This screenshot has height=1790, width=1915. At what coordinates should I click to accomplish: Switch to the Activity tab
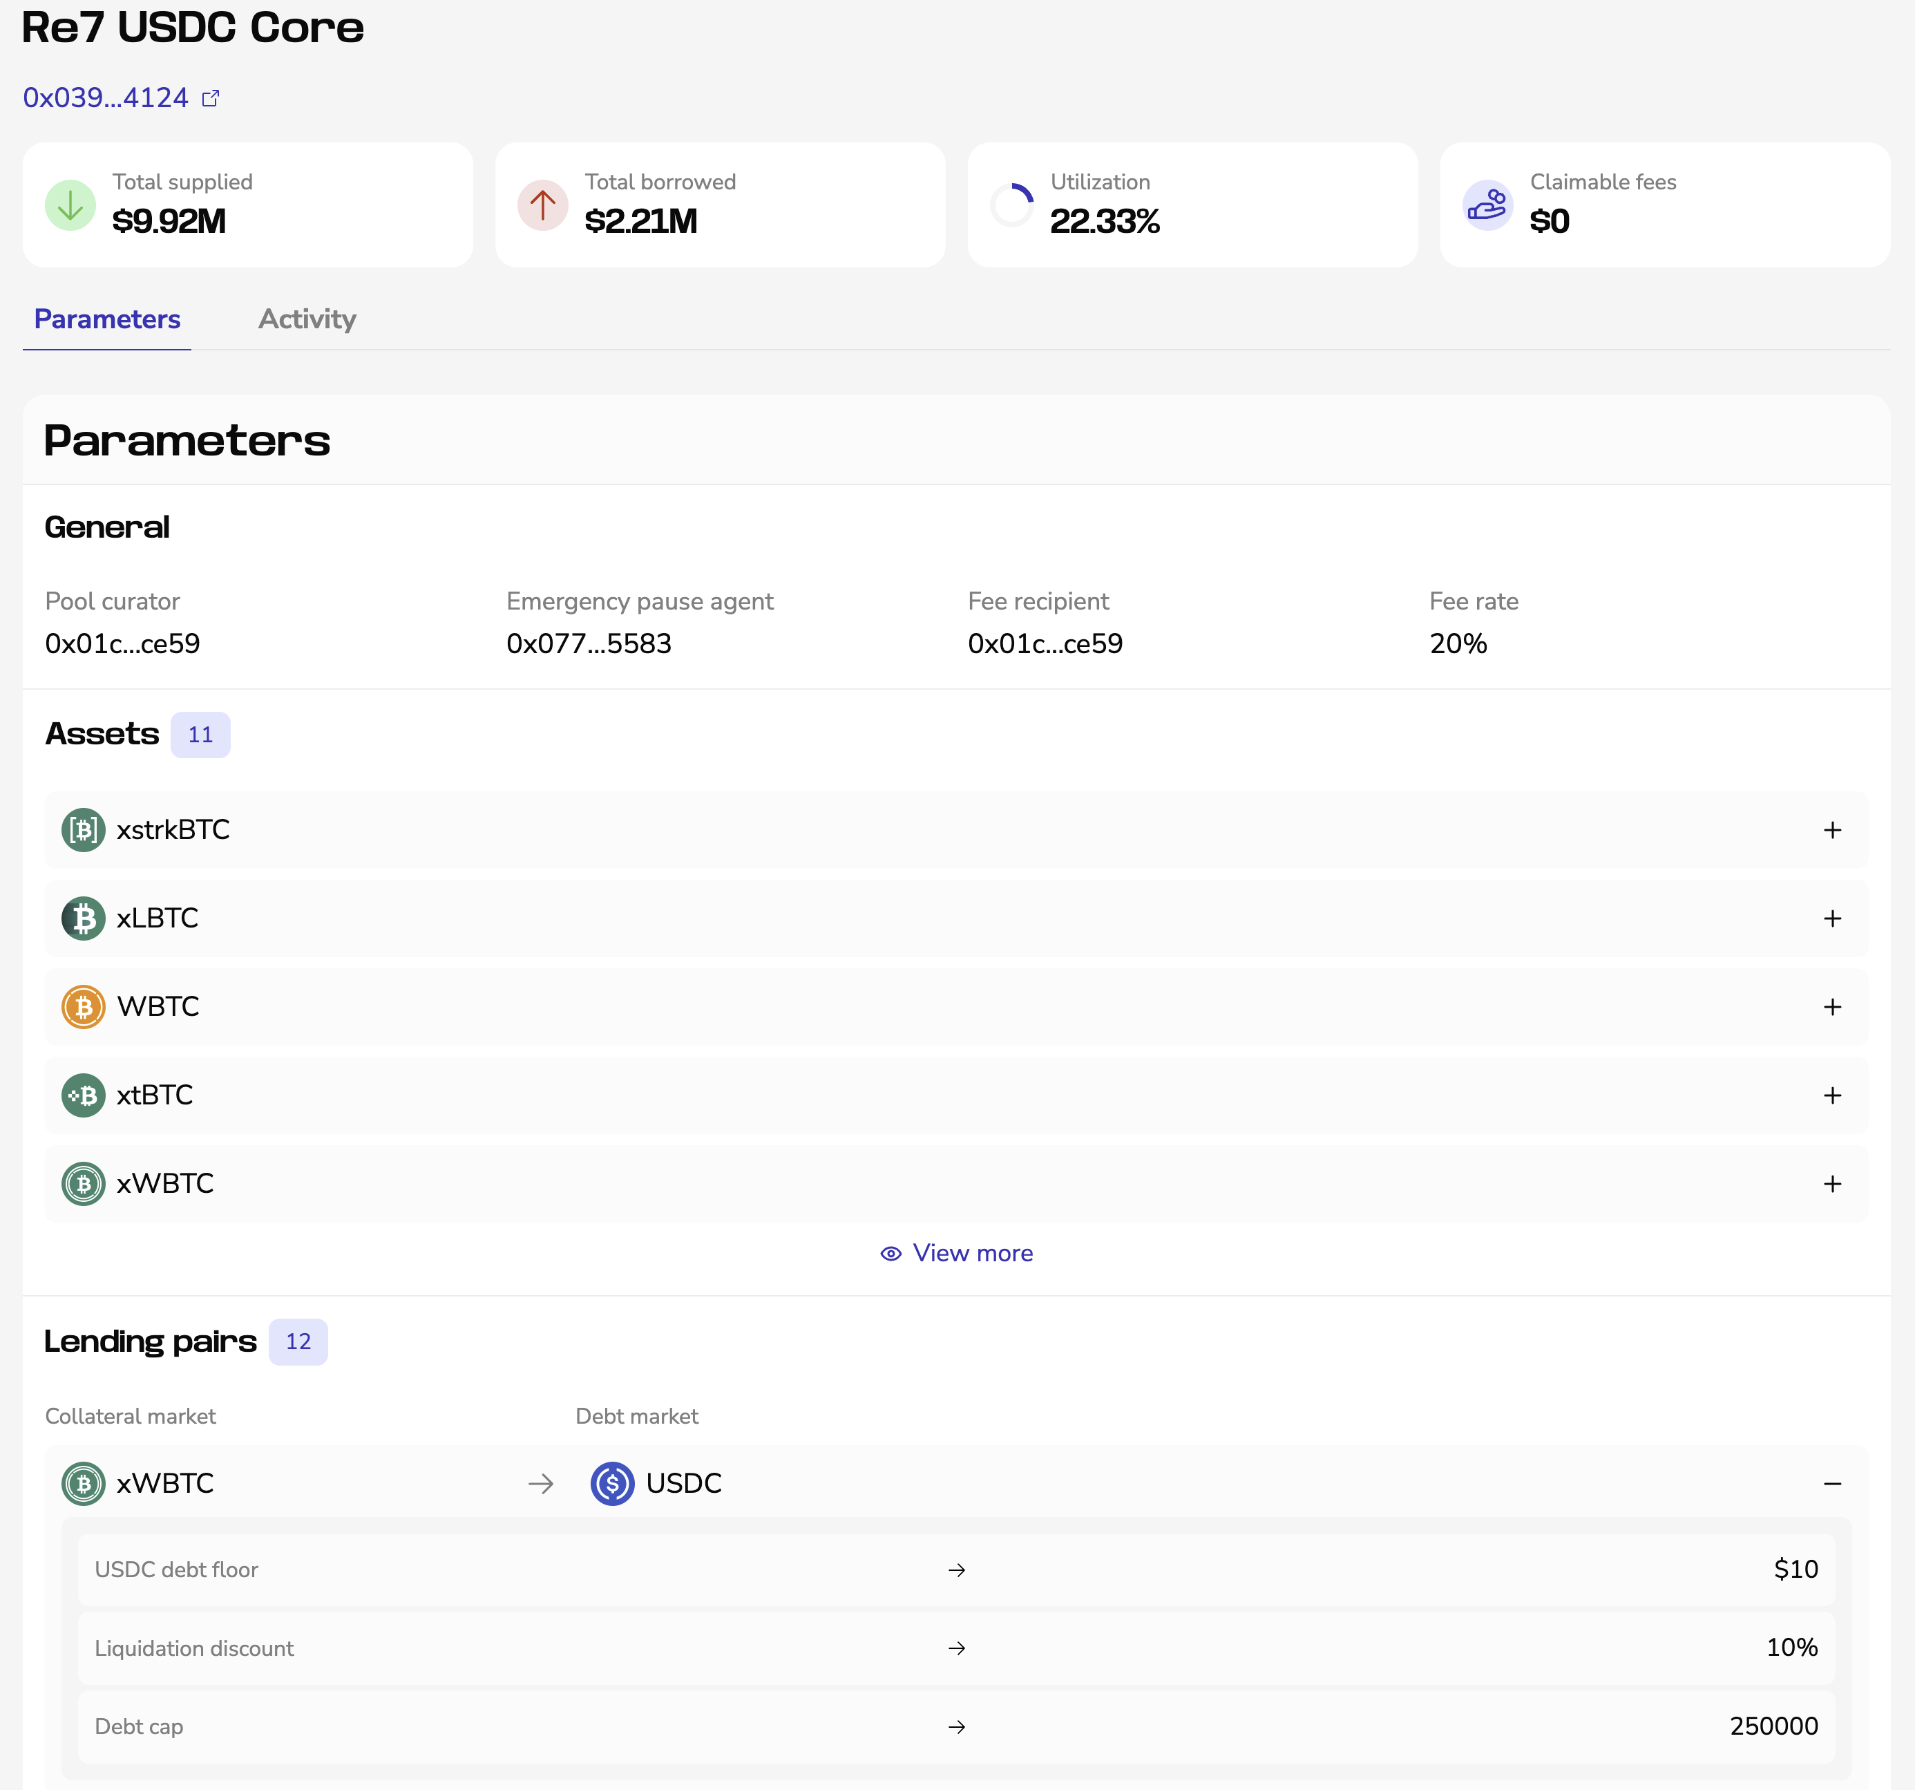(x=307, y=319)
